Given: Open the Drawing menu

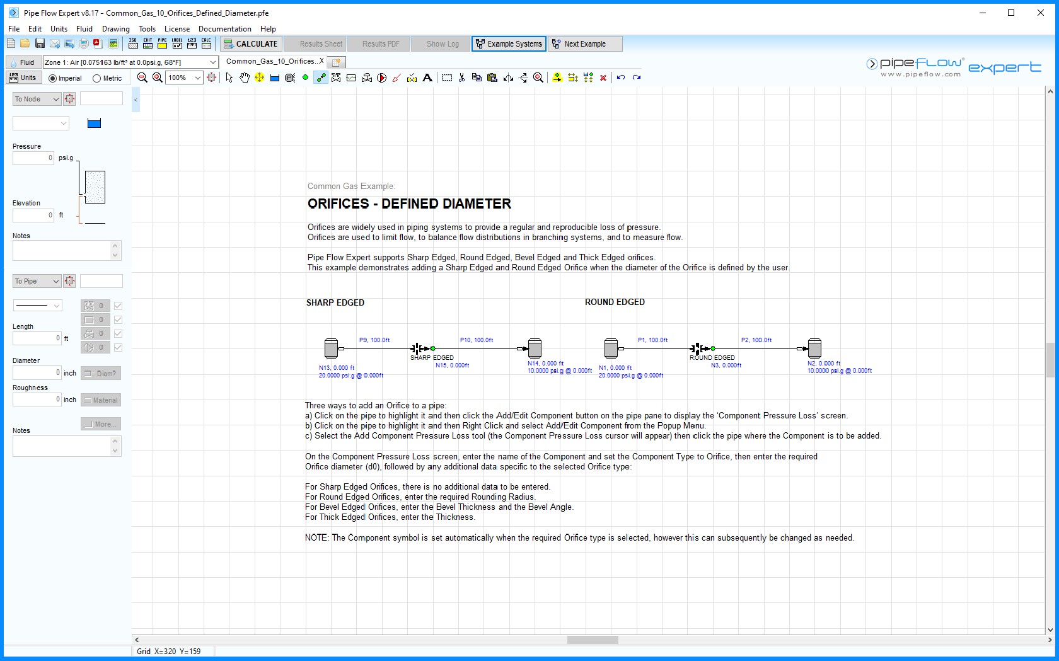Looking at the screenshot, I should pyautogui.click(x=116, y=29).
